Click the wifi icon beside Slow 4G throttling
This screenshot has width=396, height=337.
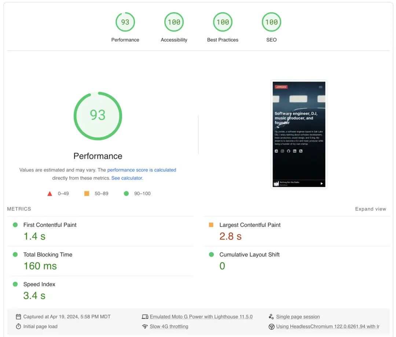(145, 326)
